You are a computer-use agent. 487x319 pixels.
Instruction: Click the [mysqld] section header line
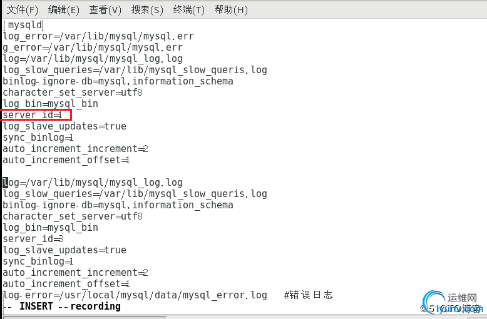pyautogui.click(x=24, y=25)
